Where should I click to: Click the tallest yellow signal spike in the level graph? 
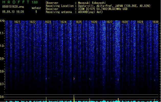click(x=74, y=98)
